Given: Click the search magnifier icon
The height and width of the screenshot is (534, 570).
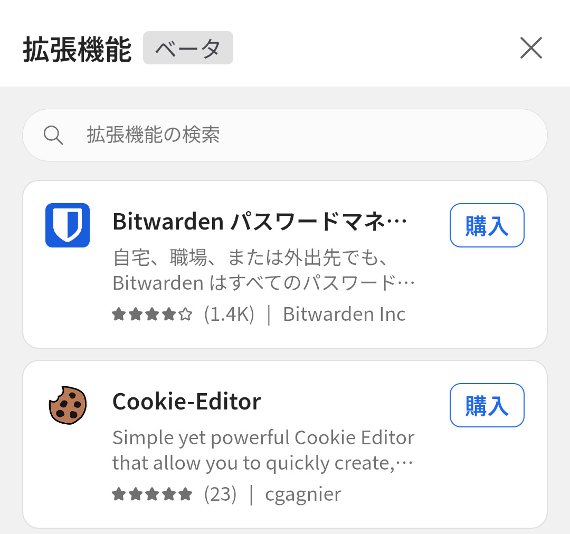Looking at the screenshot, I should 53,135.
